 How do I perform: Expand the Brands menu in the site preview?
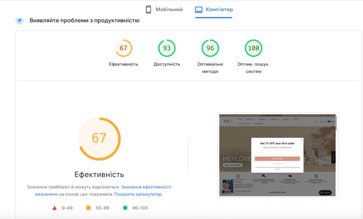262,119
